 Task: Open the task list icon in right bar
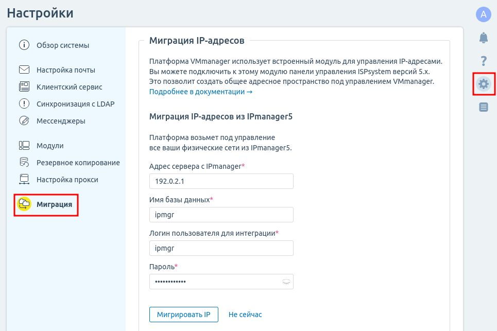click(x=483, y=107)
